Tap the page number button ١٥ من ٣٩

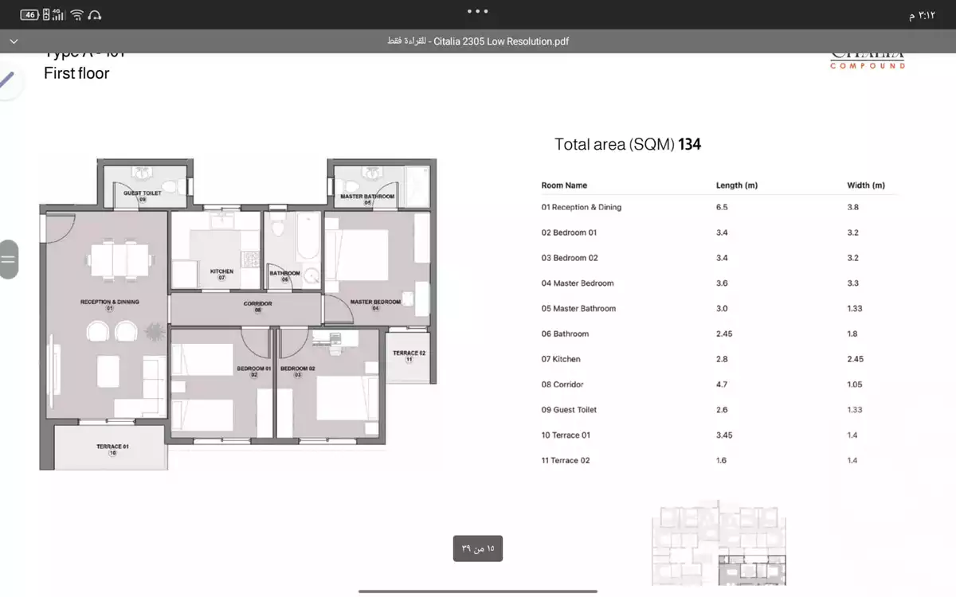(x=477, y=548)
